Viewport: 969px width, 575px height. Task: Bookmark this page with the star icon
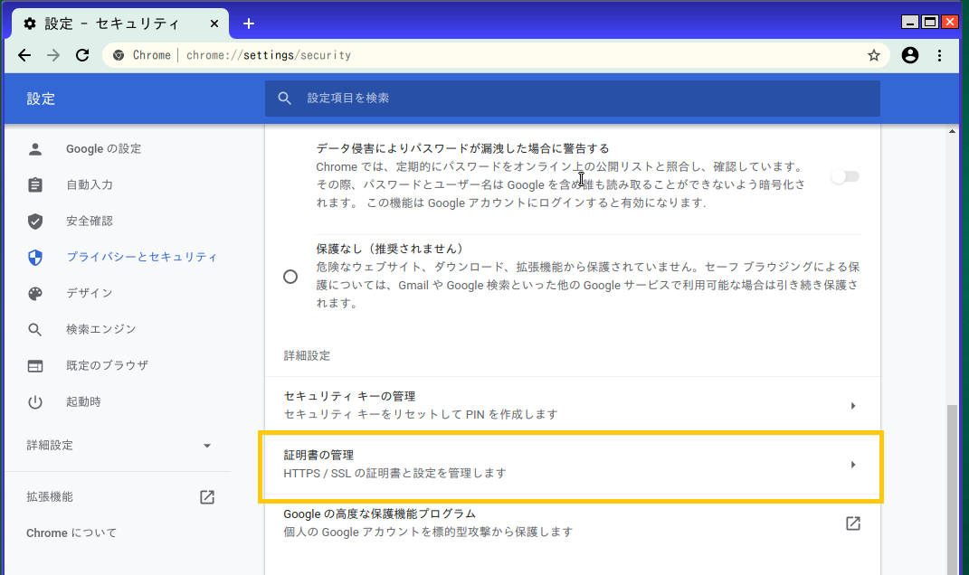pos(873,55)
